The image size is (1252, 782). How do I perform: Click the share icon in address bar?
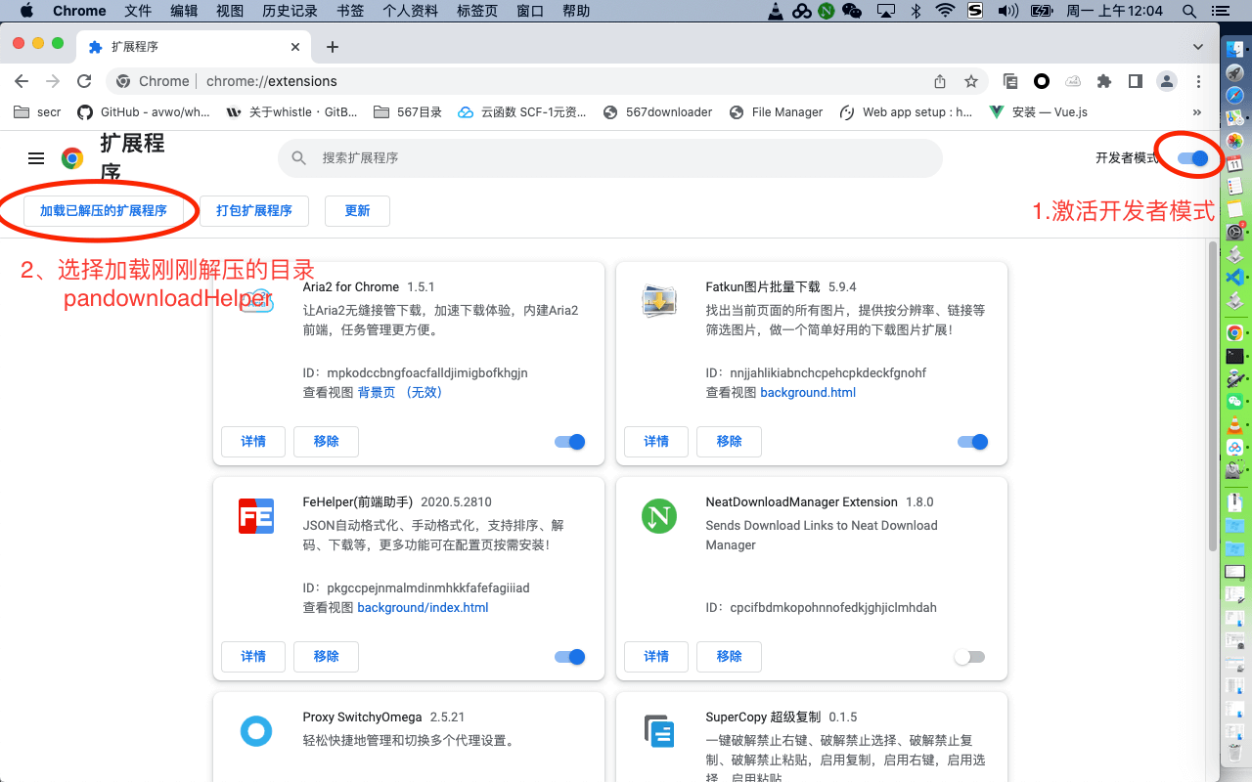[940, 81]
